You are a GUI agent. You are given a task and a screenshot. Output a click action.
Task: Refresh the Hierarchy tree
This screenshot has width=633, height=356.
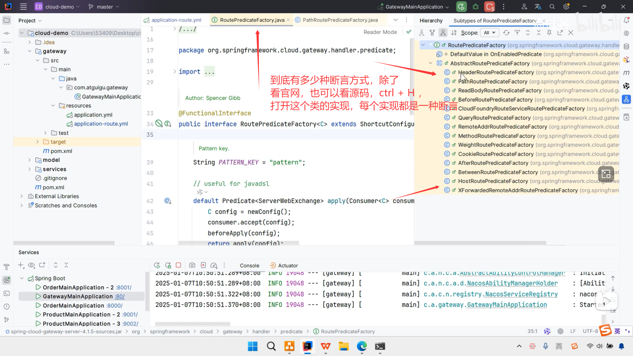pyautogui.click(x=506, y=33)
